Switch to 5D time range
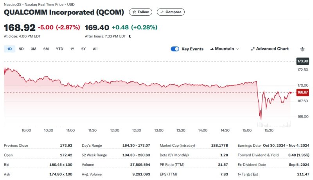Viewport: 313px width, 180px height. pyautogui.click(x=21, y=49)
